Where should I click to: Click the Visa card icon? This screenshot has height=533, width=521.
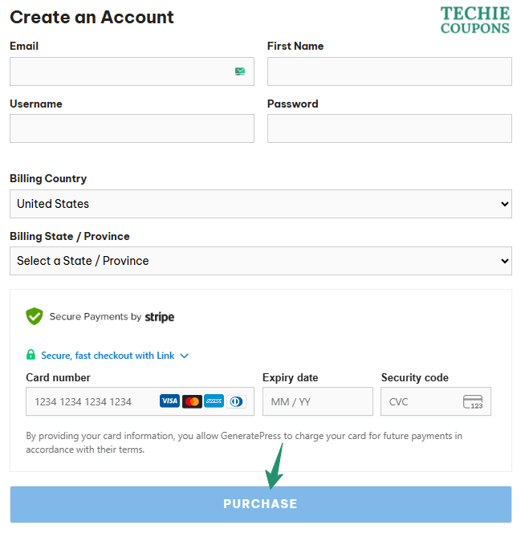coord(169,401)
